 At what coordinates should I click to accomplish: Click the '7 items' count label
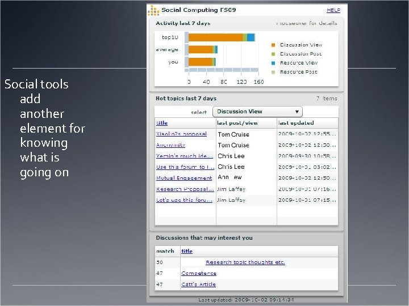coord(327,99)
